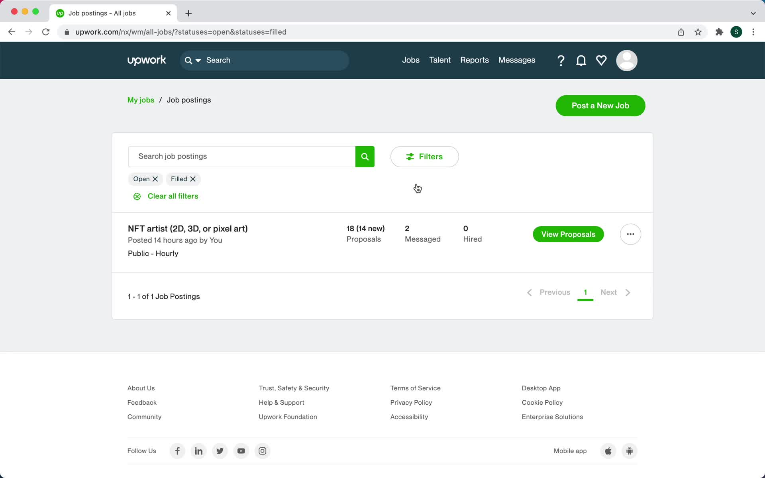
Task: Remove the Filled filter tag
Action: 193,178
